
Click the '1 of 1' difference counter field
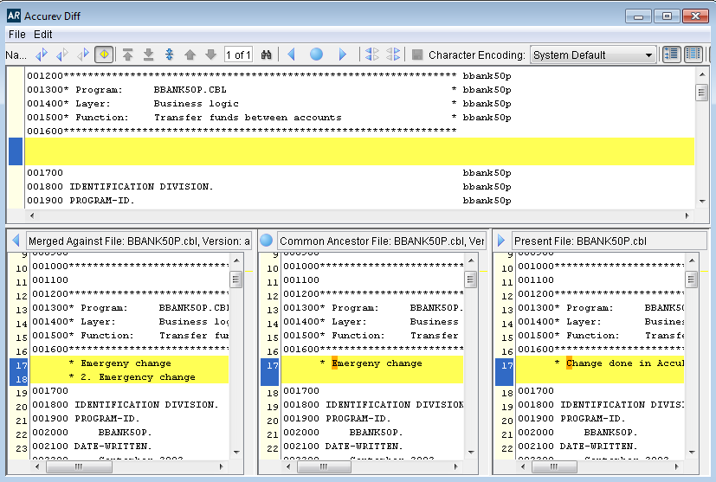tap(238, 55)
